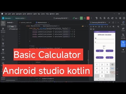Open the Logcat tool window
This screenshot has height=94, width=126.
click(3, 58)
